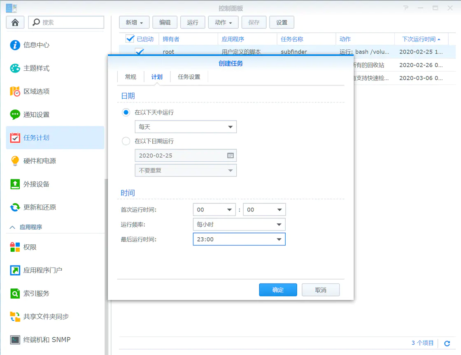461x355 pixels.
Task: Open the 每天 frequency dropdown
Action: [185, 127]
